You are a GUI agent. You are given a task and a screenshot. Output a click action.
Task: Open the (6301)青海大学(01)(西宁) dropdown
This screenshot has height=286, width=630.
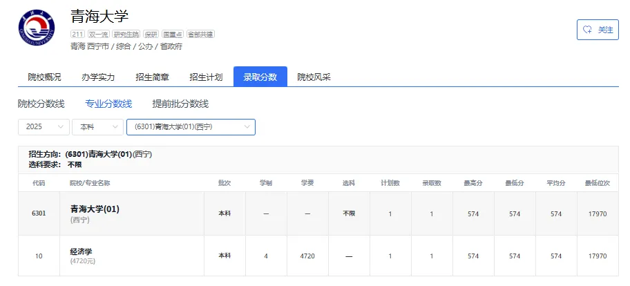pyautogui.click(x=191, y=127)
